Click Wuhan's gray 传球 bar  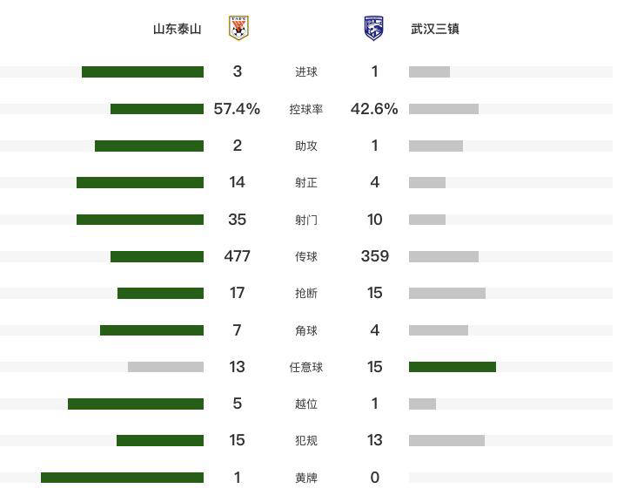coord(444,256)
